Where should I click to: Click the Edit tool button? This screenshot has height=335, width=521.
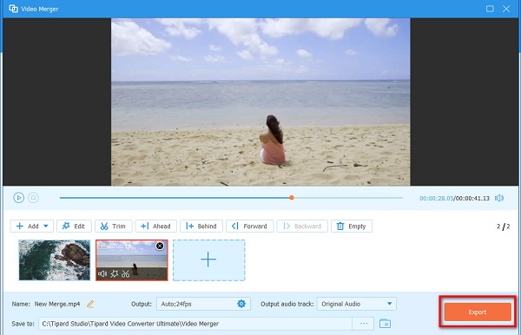(74, 227)
